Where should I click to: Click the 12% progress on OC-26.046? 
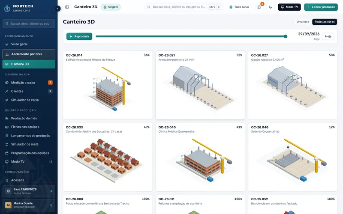332,127
